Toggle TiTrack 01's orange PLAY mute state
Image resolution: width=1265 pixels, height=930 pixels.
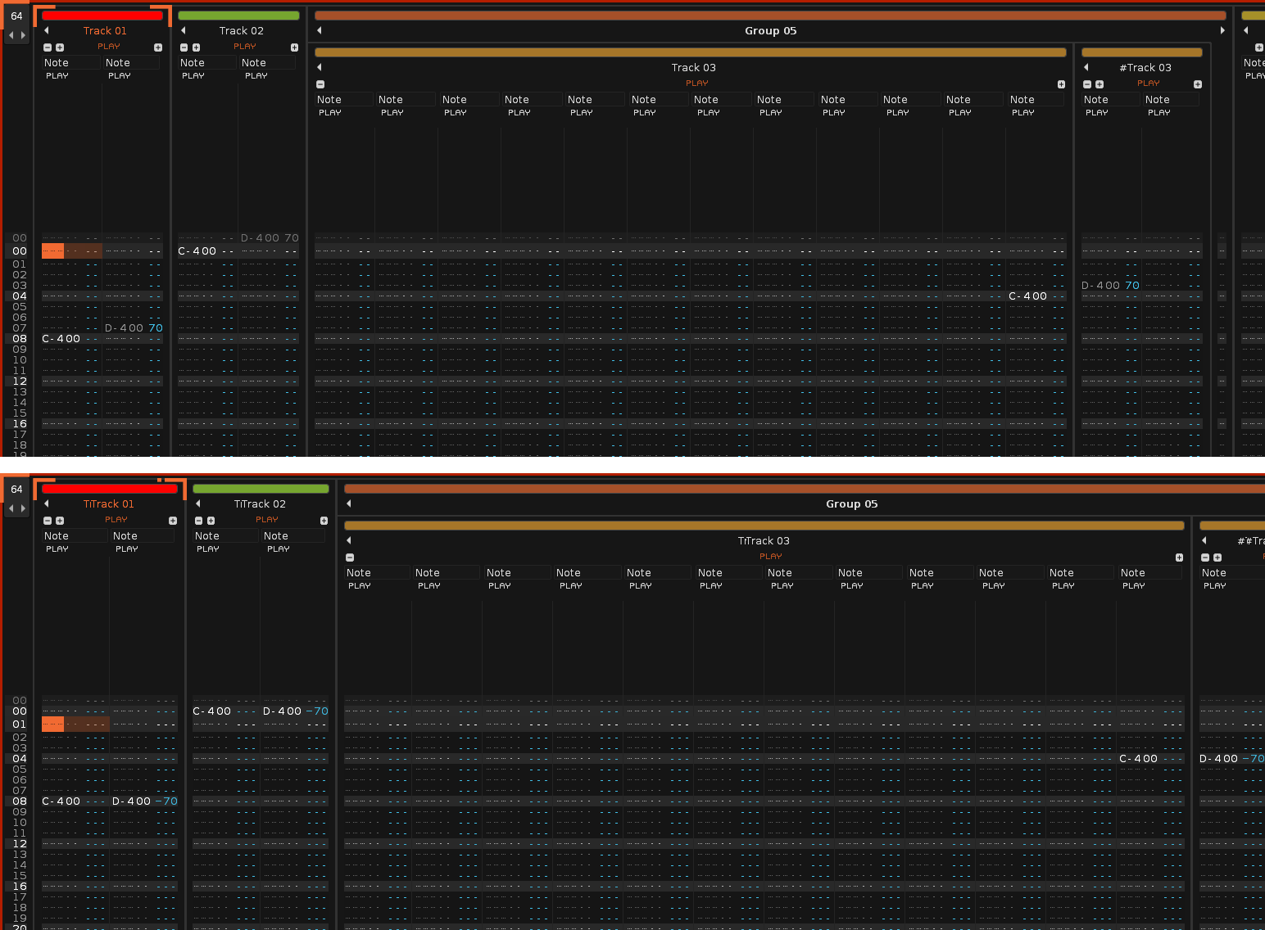[116, 520]
